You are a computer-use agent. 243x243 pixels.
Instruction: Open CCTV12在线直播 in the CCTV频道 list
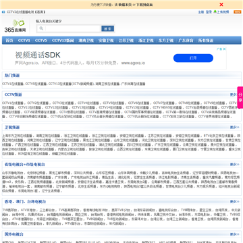(x=57, y=107)
